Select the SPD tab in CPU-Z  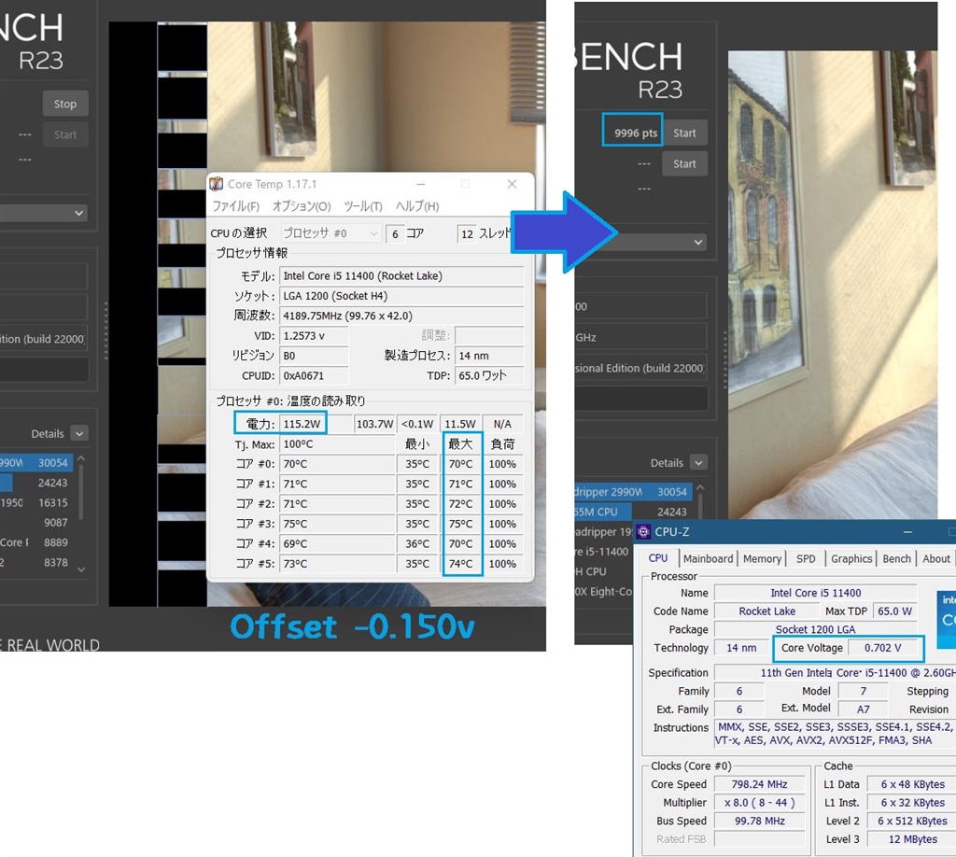point(806,559)
